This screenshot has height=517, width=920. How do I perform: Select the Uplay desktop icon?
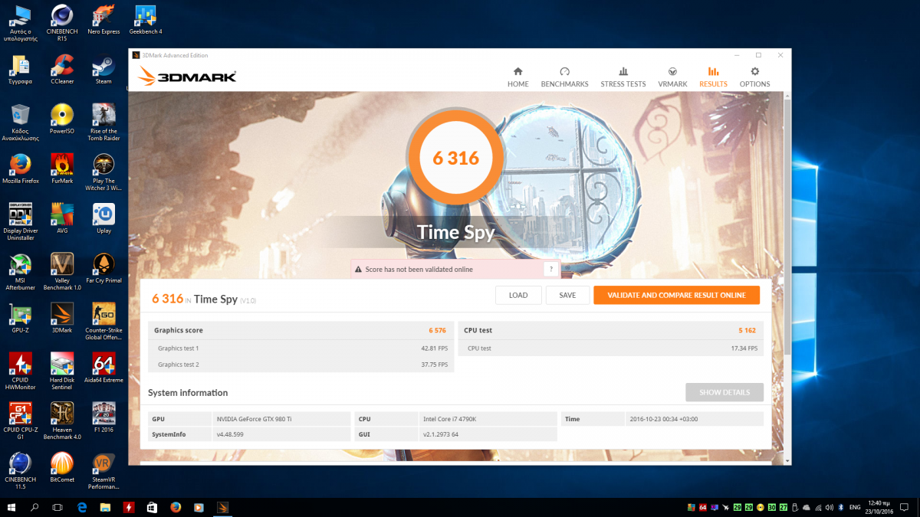tap(103, 219)
